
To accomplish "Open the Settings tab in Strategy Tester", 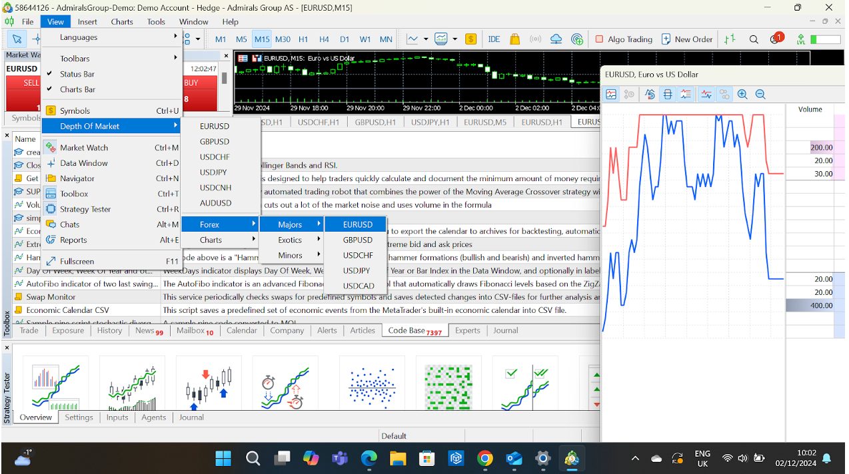I will (x=79, y=417).
